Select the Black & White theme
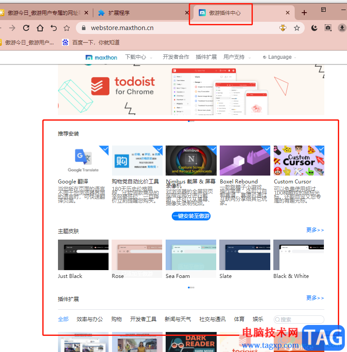 click(299, 255)
